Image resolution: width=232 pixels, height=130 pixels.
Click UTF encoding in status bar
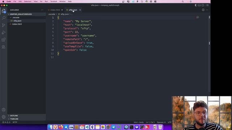(x=169, y=122)
